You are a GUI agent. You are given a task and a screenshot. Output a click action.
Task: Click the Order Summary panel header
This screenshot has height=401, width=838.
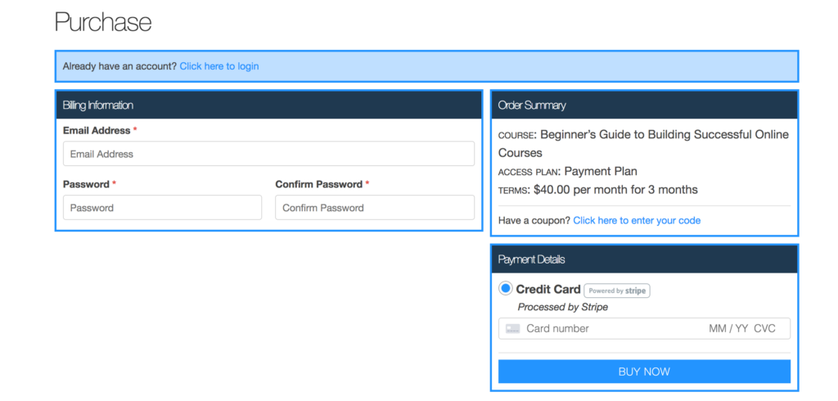point(644,106)
